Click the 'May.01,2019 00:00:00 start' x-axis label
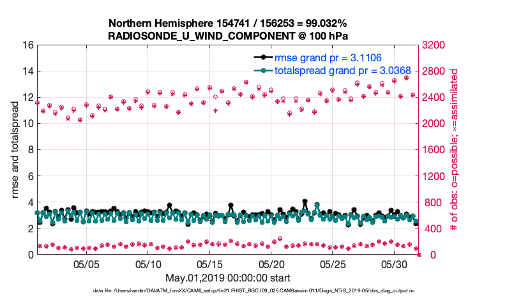The height and width of the screenshot is (300, 530). point(227,278)
